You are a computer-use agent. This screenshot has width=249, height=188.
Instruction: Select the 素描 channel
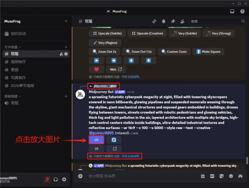36,70
